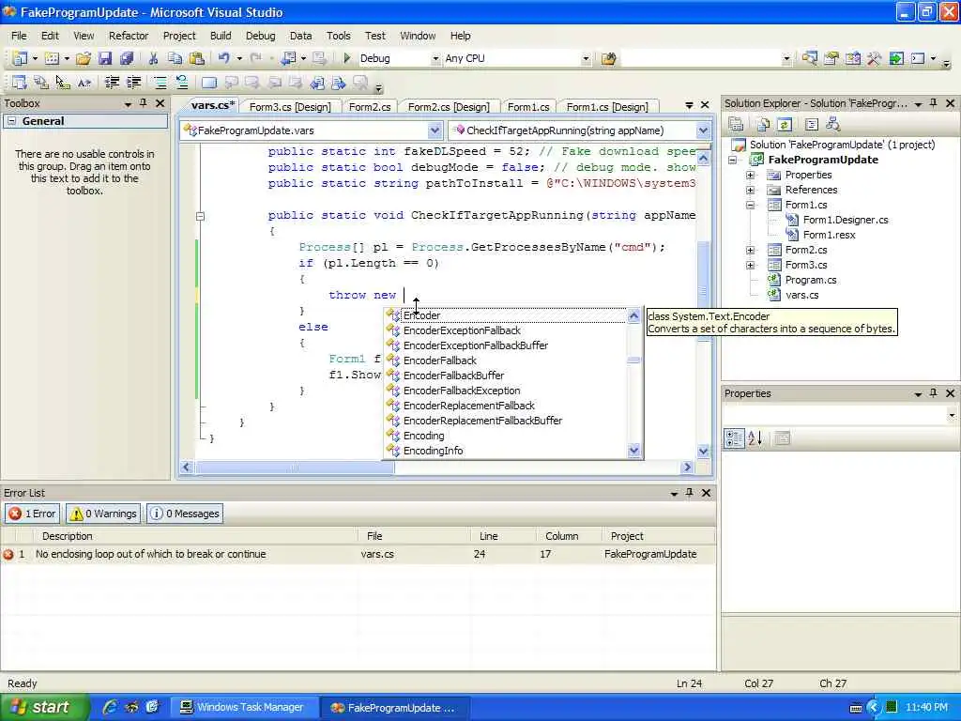This screenshot has height=721, width=961.
Task: Click the Copy toolbar icon
Action: coord(175,58)
